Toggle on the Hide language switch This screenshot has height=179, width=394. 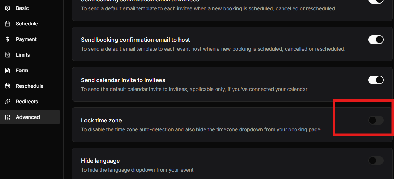[376, 161]
